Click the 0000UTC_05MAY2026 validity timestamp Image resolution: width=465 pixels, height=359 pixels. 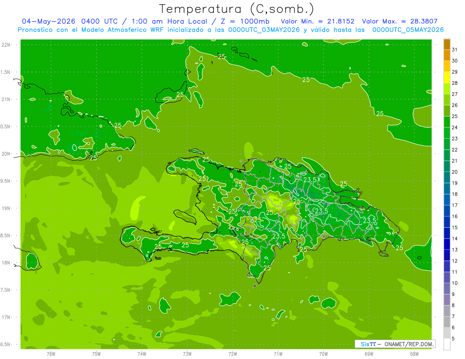(x=408, y=30)
